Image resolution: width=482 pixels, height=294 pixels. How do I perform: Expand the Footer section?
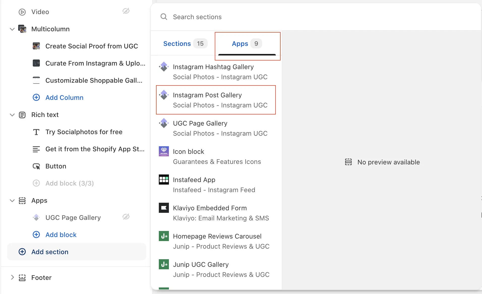[12, 277]
